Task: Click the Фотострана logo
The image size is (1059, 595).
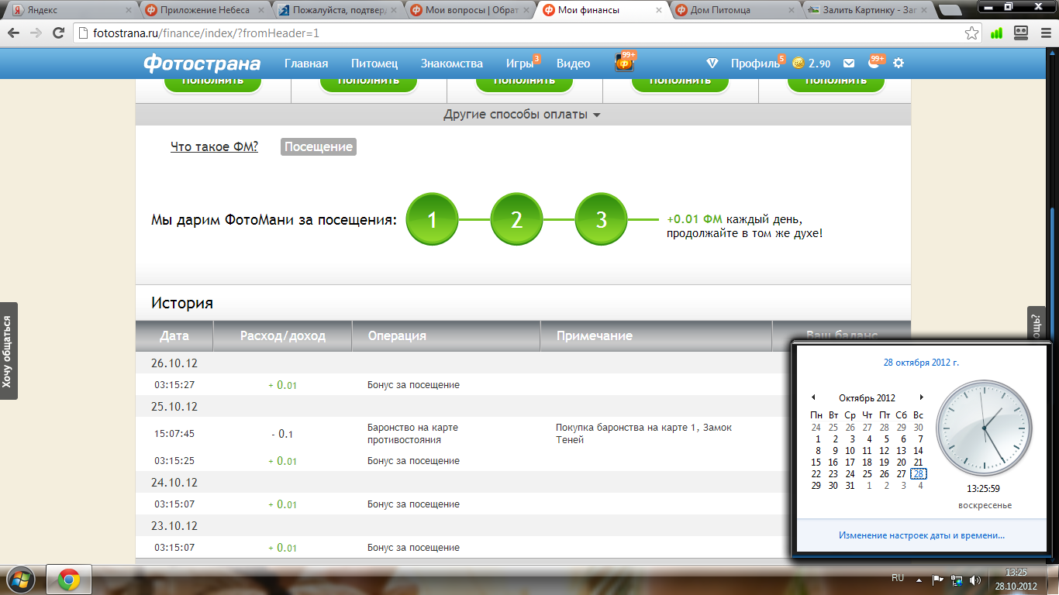Action: click(x=202, y=64)
